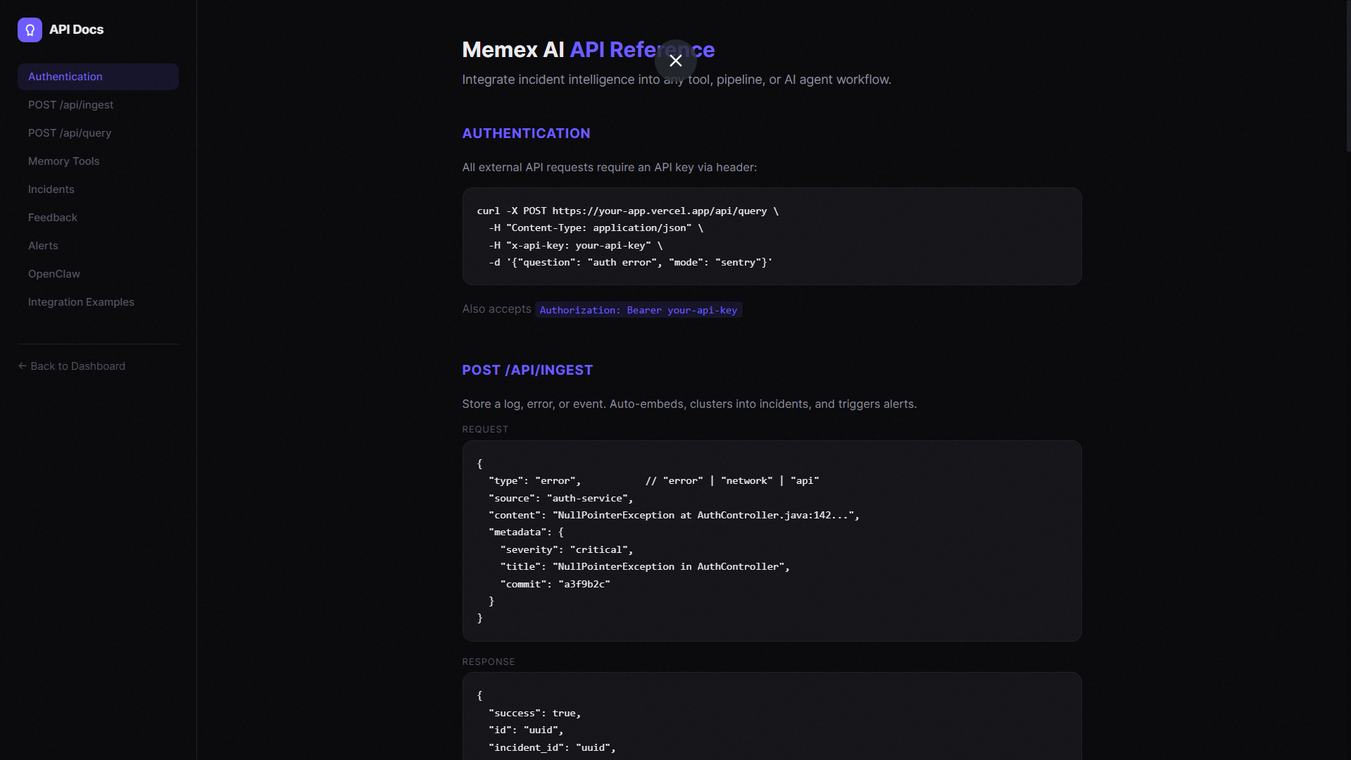Click the "success": true line
Image resolution: width=1351 pixels, height=760 pixels.
click(x=535, y=713)
